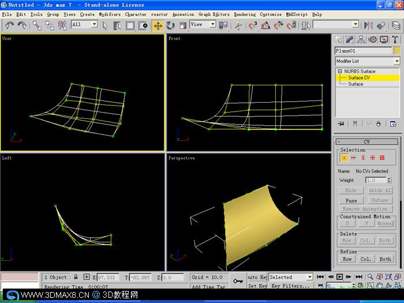Open the Modifiers menu
Image resolution: width=404 pixels, height=303 pixels.
tap(110, 14)
